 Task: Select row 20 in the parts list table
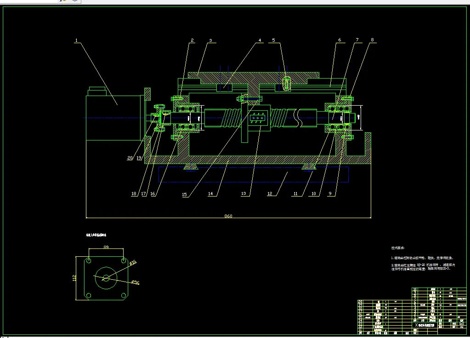[x=385, y=302]
